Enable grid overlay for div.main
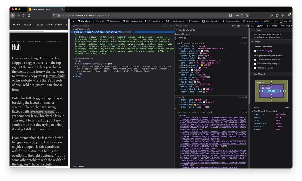This screenshot has height=181, width=302. pos(255,51)
